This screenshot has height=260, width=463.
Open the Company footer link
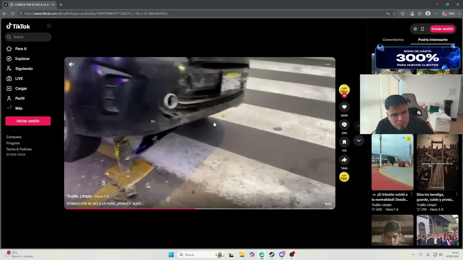pyautogui.click(x=14, y=137)
